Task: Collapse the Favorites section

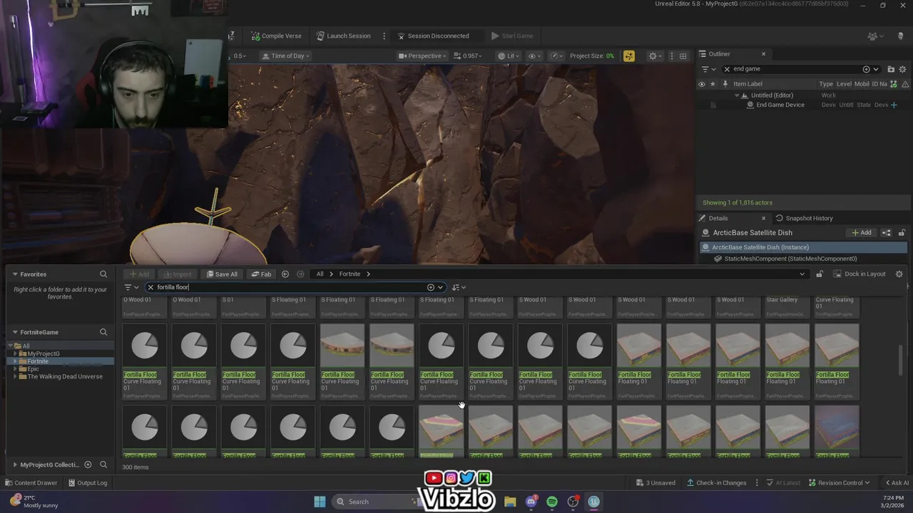Action: coord(15,274)
